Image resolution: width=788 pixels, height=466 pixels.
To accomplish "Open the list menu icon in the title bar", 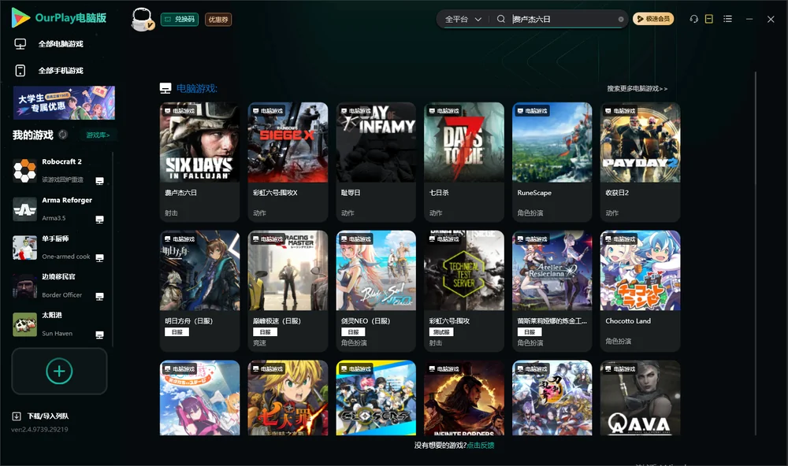I will coord(727,19).
